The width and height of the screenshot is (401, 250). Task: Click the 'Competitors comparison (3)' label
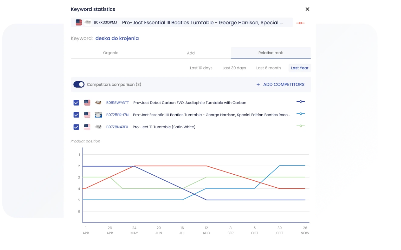(114, 84)
